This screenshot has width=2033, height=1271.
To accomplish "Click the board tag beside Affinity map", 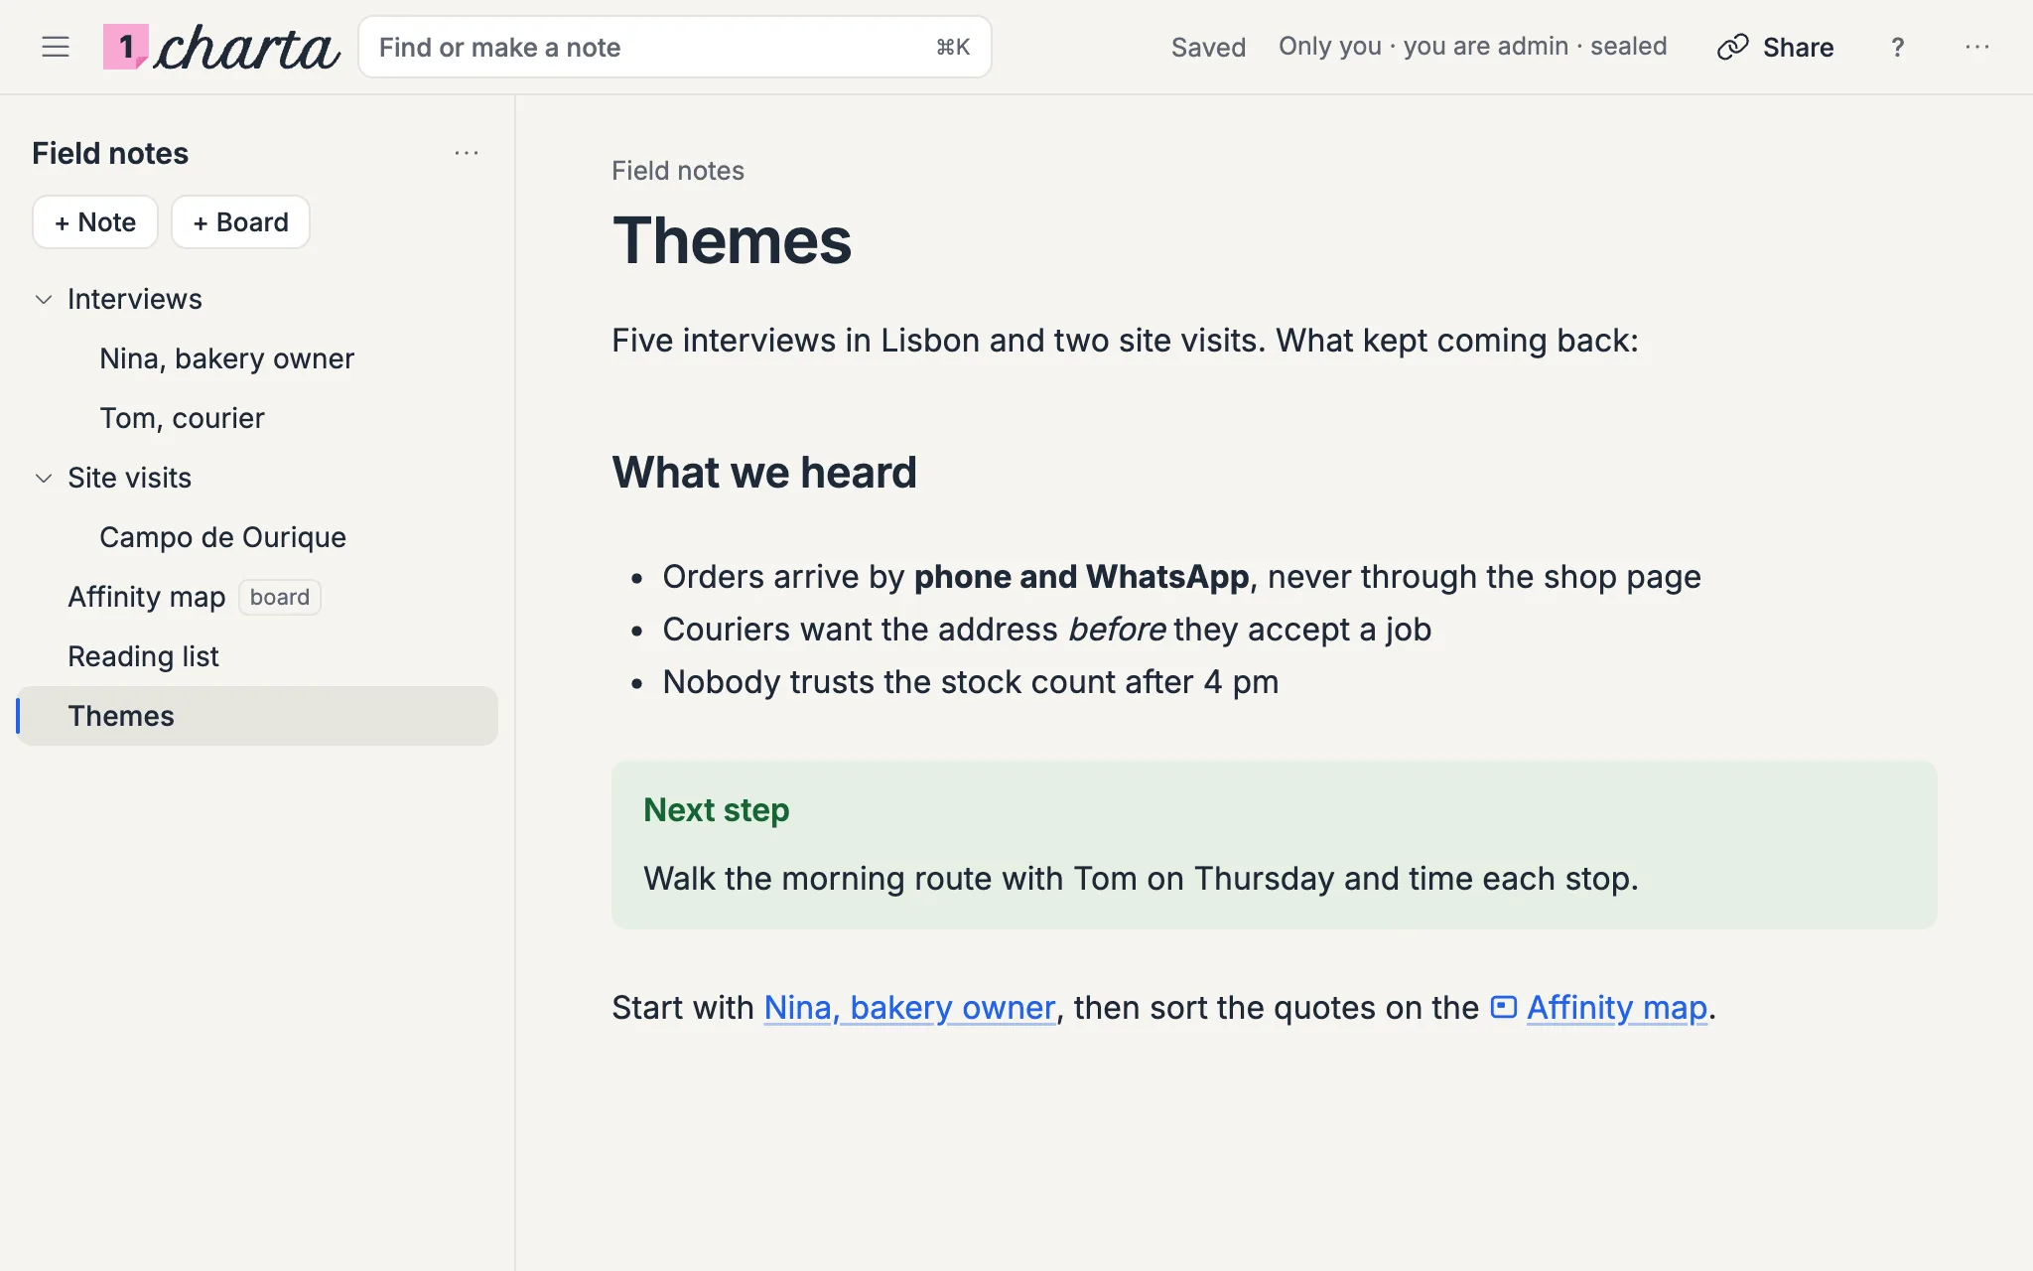I will click(x=280, y=597).
